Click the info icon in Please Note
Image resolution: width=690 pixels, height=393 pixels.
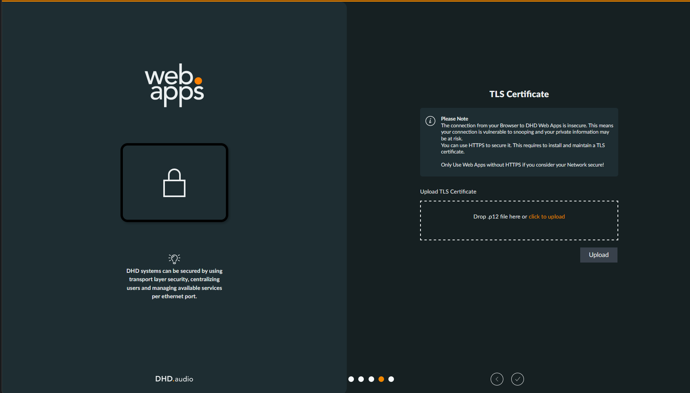coord(430,121)
